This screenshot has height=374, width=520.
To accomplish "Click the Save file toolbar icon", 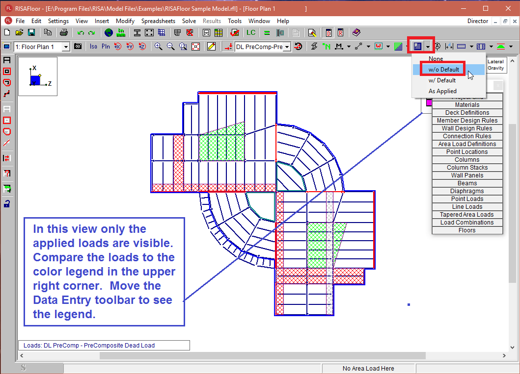I will click(x=31, y=33).
